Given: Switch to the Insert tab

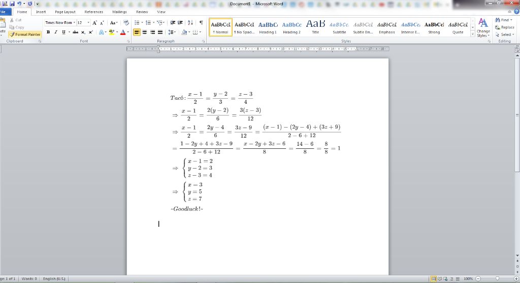Looking at the screenshot, I should click(41, 12).
